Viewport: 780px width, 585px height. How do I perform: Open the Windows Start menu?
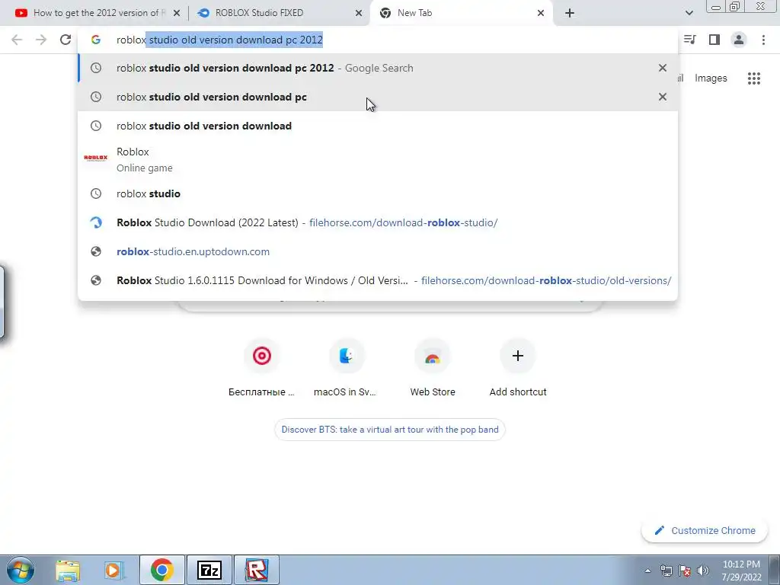(20, 570)
